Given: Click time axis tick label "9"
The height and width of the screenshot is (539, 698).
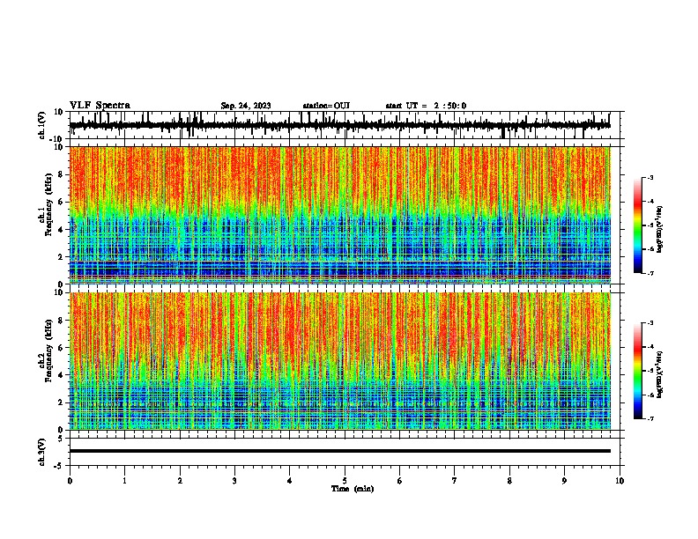Looking at the screenshot, I should coord(564,481).
